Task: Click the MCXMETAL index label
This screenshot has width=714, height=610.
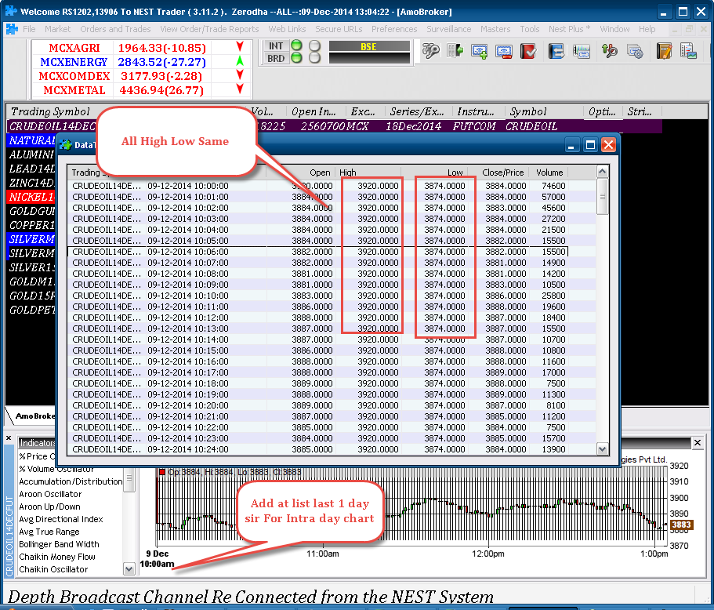Action: [74, 90]
